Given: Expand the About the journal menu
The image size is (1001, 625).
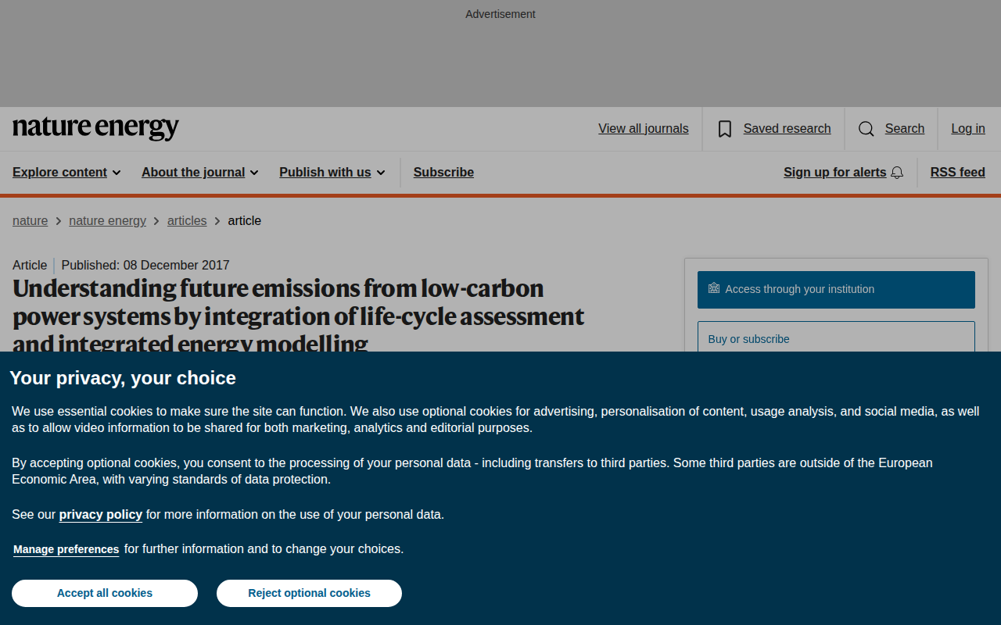Looking at the screenshot, I should [x=200, y=173].
